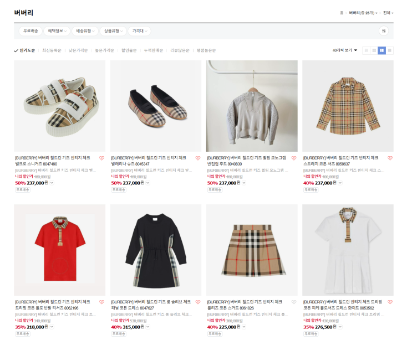Expand the 버버리(총 26개) breadcrumb dropdown
Viewport: 412px width, 345px height.
[x=363, y=13]
